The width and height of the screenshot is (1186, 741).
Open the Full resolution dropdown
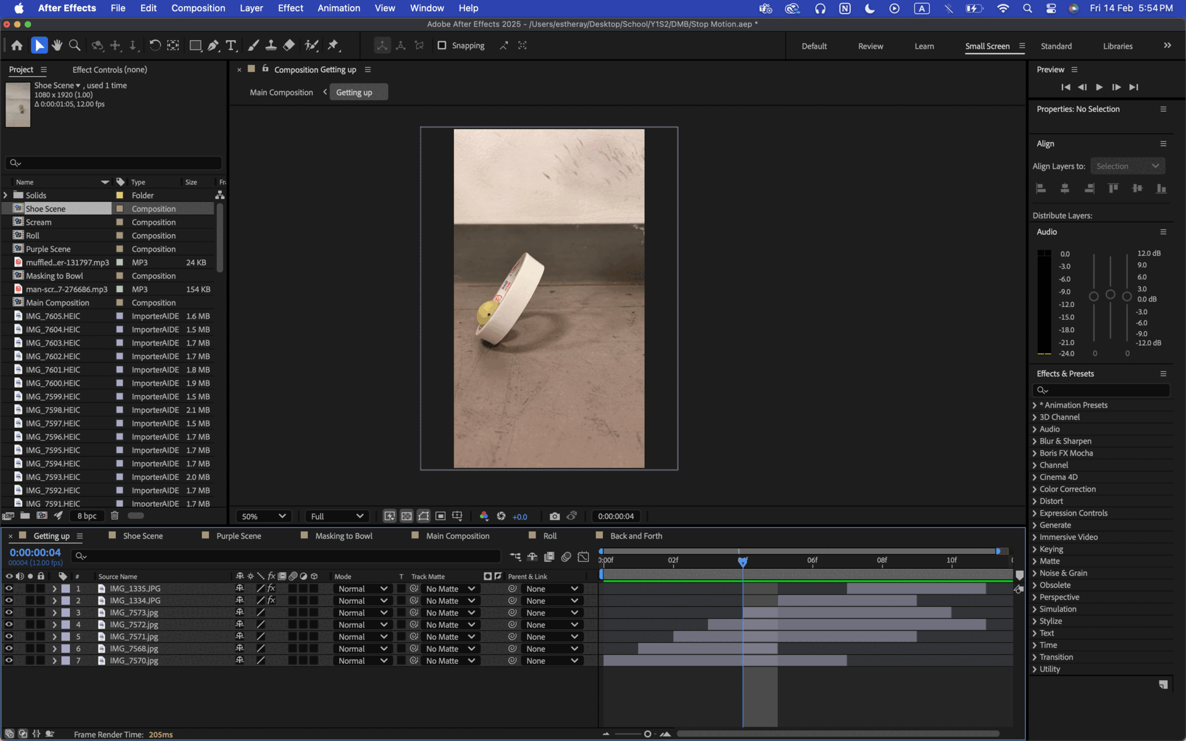click(x=337, y=516)
